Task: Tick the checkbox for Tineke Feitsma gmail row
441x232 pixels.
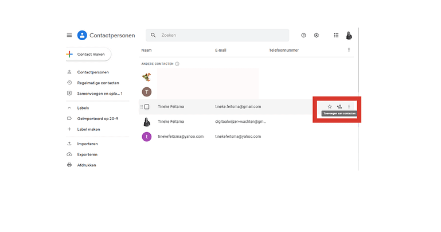Action: click(x=147, y=107)
